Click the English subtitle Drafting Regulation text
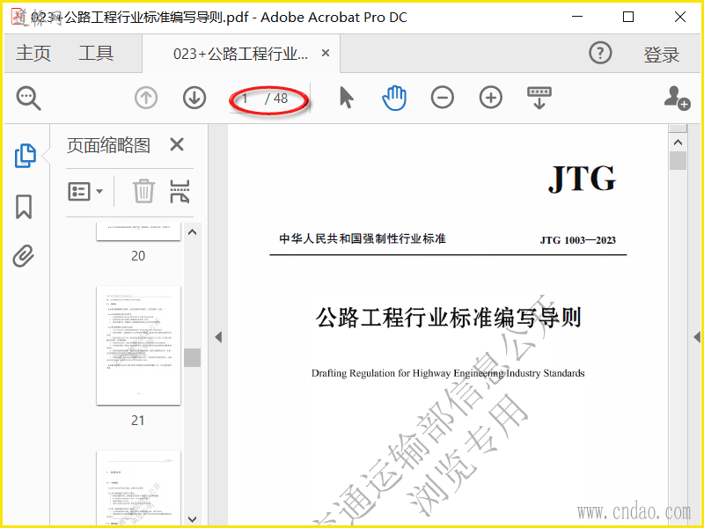The image size is (704, 528). pyautogui.click(x=448, y=373)
